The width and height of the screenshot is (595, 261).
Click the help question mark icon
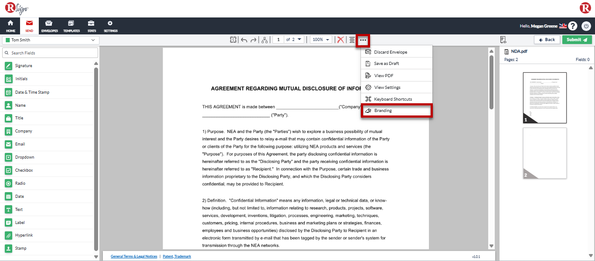[x=573, y=26]
